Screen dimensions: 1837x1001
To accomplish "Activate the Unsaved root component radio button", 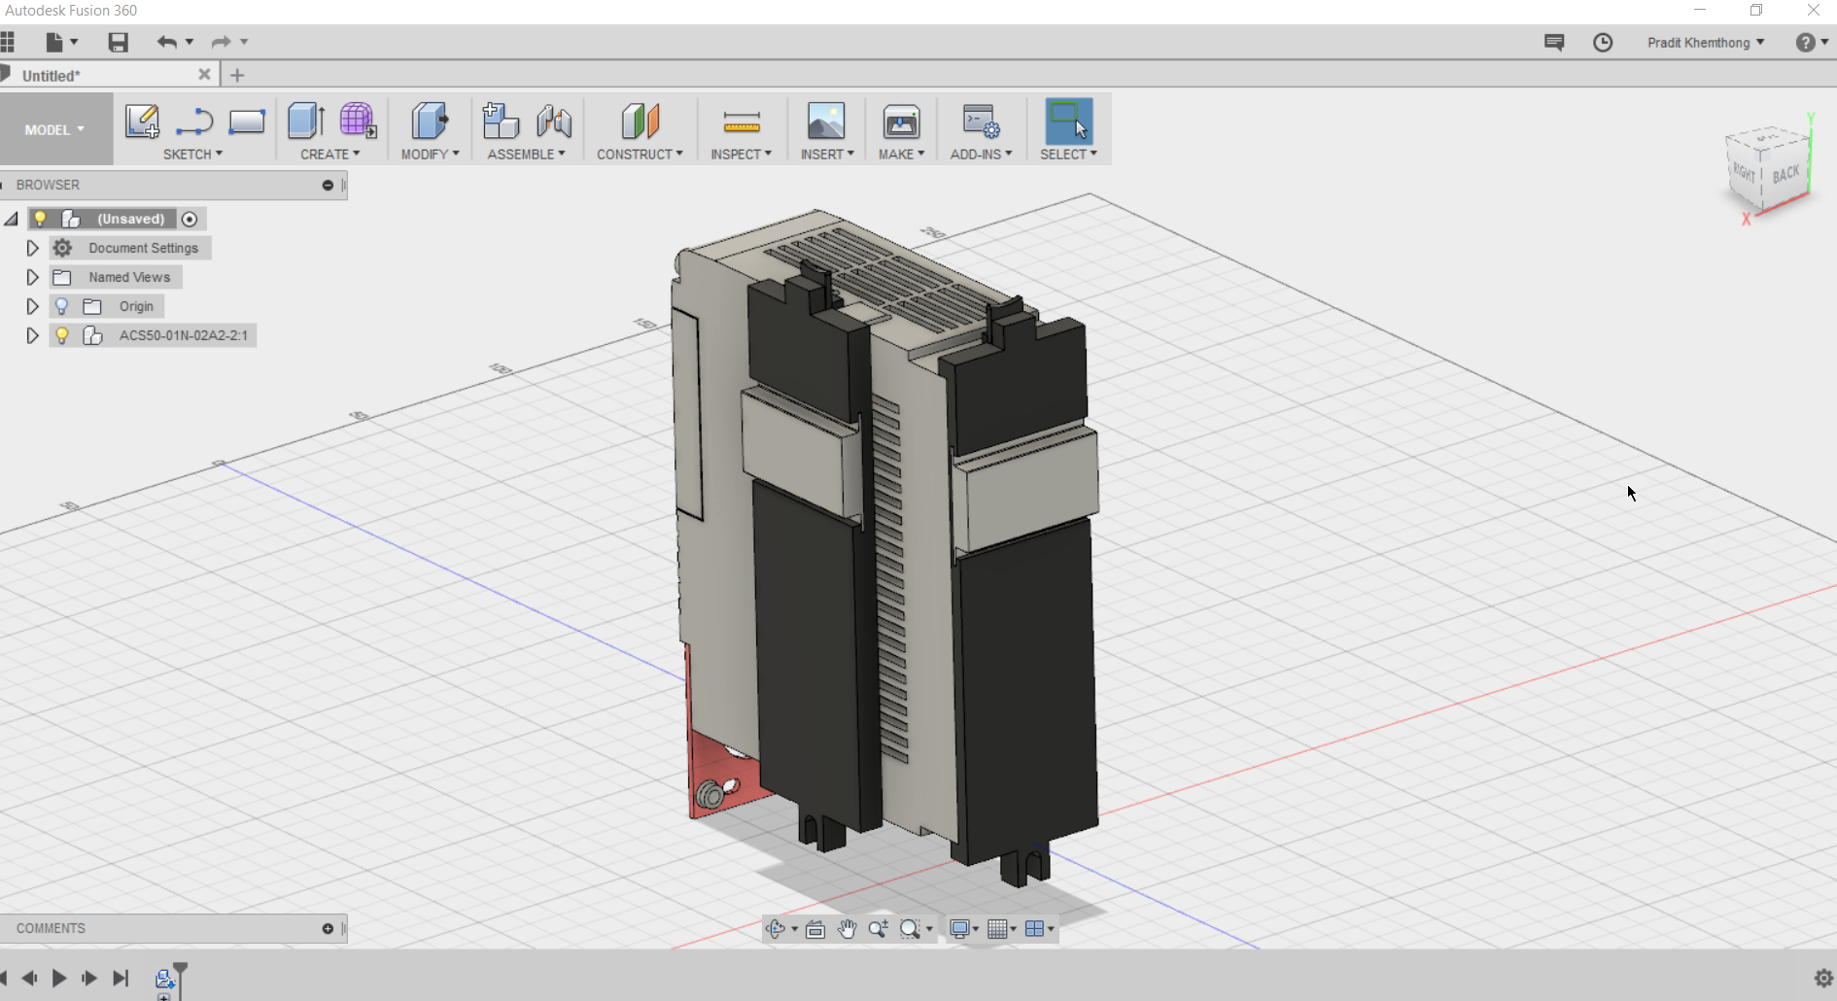I will tap(190, 219).
